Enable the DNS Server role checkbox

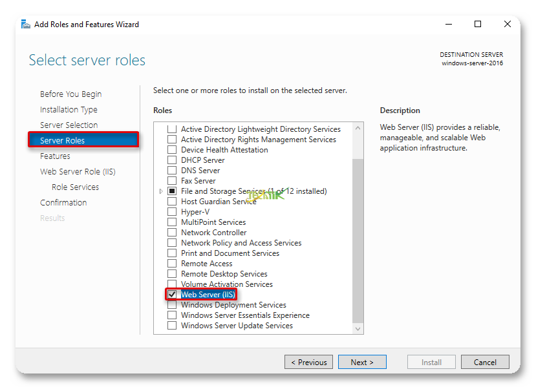[172, 171]
